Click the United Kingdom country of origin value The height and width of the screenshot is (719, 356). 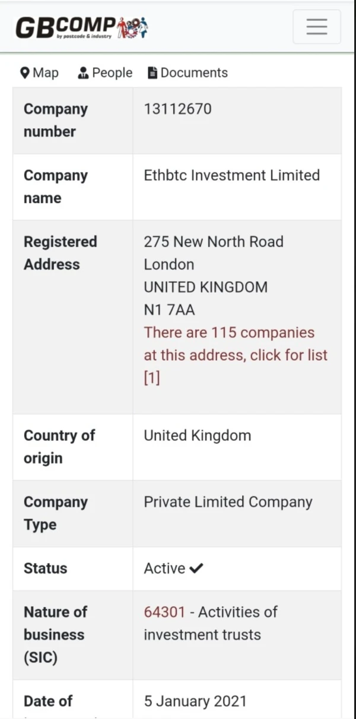point(197,436)
